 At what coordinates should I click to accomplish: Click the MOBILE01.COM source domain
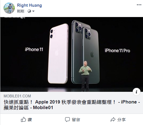pos(17,96)
